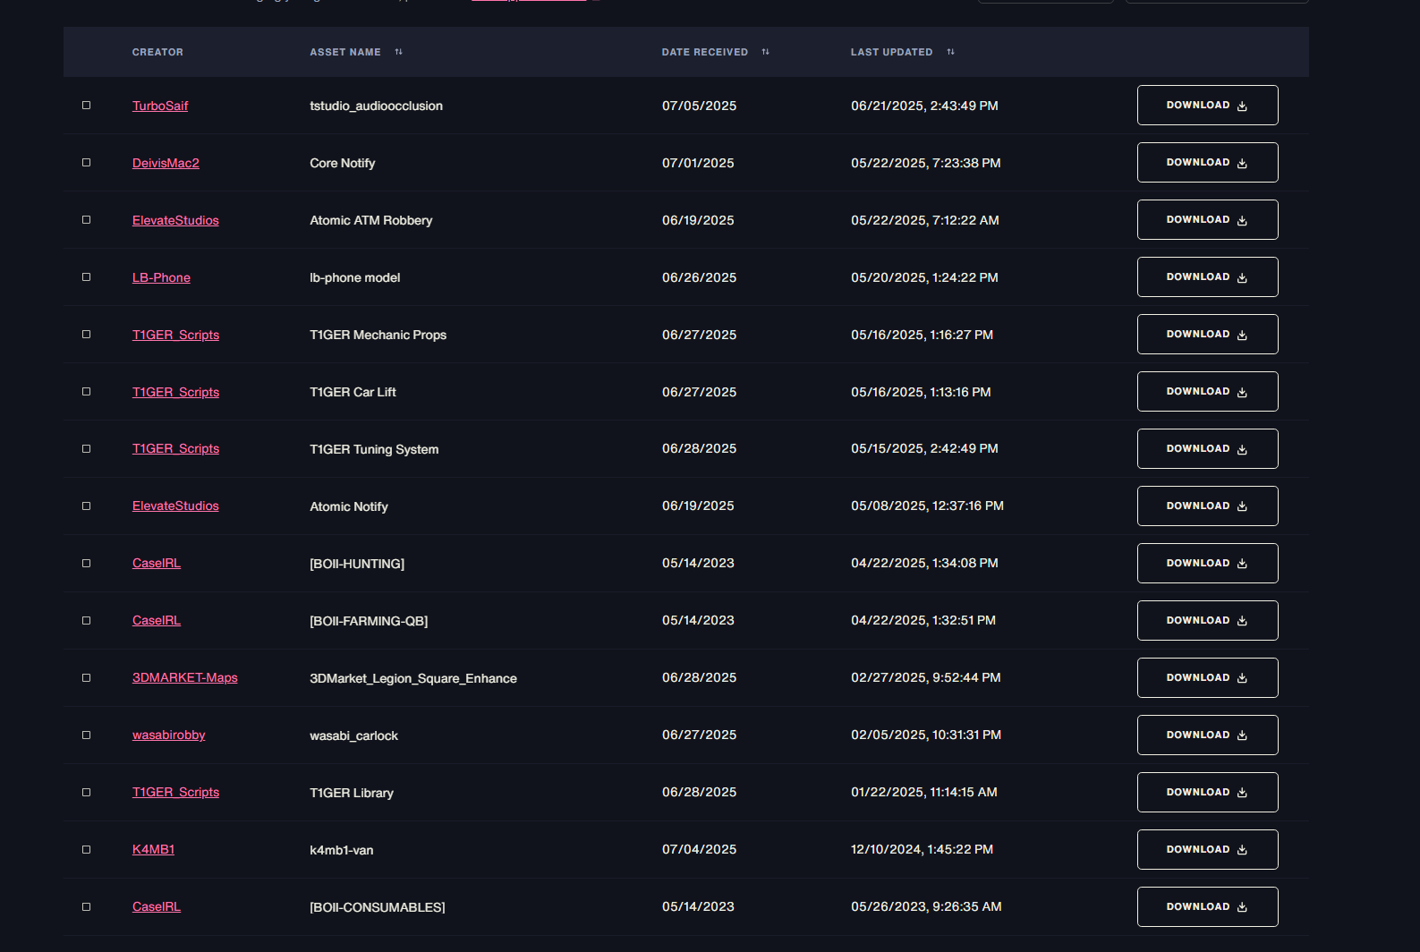1420x952 pixels.
Task: Open CaseIRL link for [BOII-CONSUMABLES]
Action: point(157,906)
